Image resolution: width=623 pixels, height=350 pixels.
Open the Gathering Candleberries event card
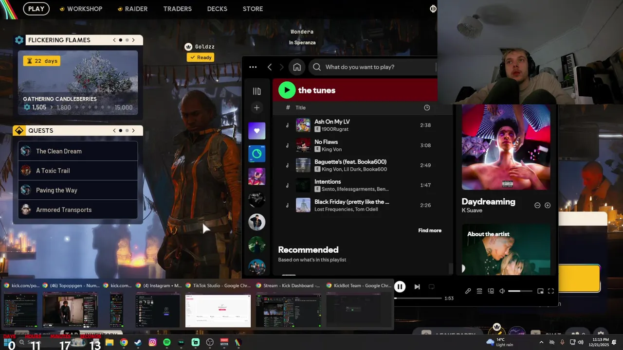coord(78,83)
